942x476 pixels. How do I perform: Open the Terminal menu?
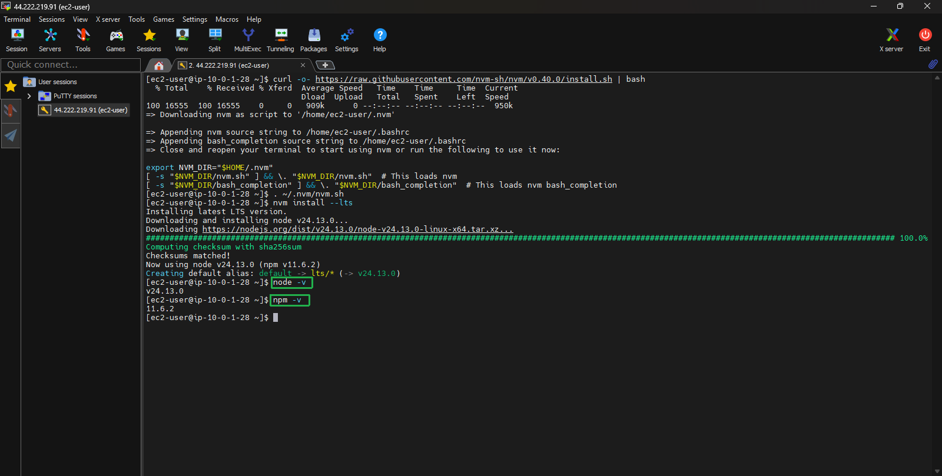coord(17,19)
